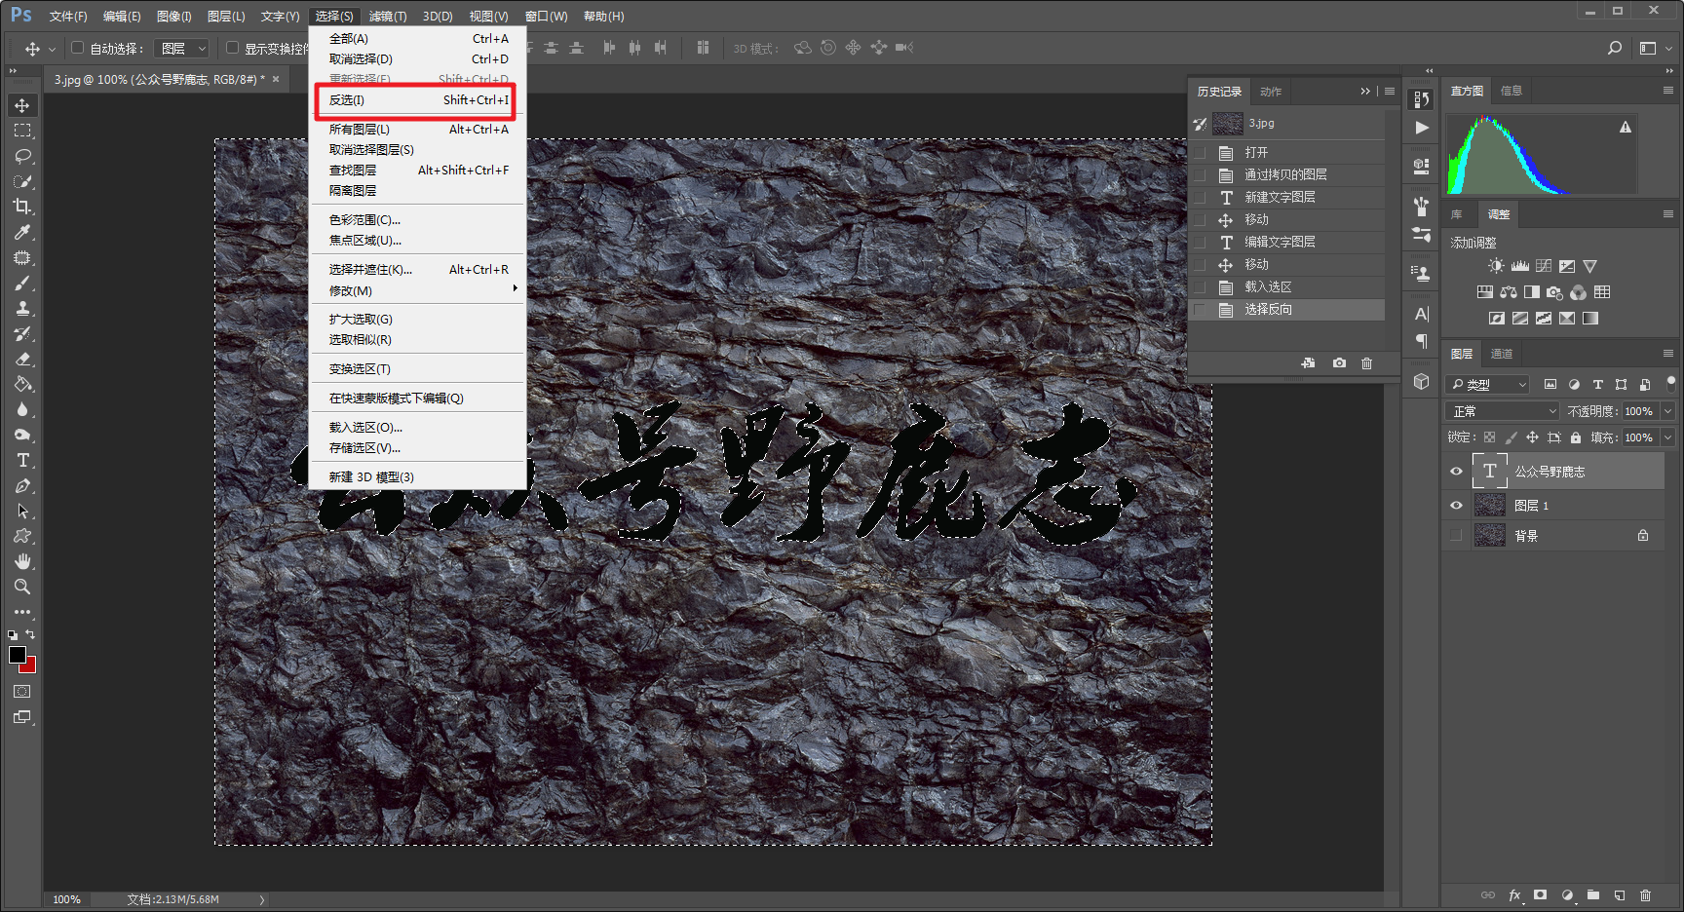Viewport: 1684px width, 912px height.
Task: Swap foreground and background colors
Action: click(30, 634)
